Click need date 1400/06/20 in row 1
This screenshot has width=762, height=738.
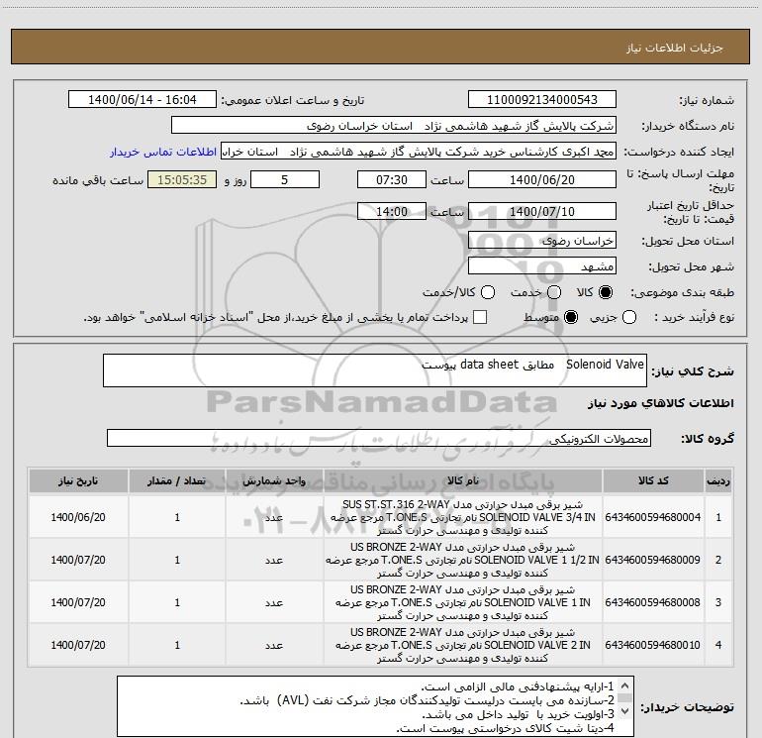pyautogui.click(x=78, y=517)
